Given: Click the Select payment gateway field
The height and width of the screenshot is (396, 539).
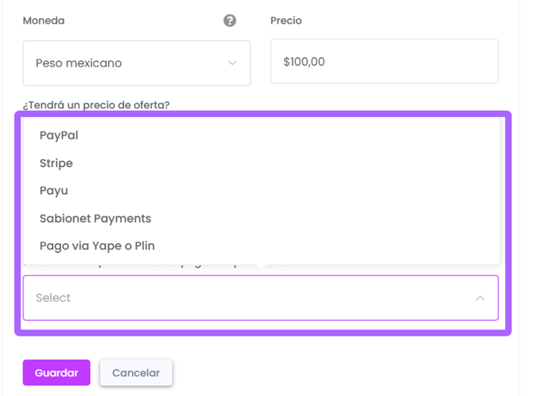Looking at the screenshot, I should coord(261,298).
